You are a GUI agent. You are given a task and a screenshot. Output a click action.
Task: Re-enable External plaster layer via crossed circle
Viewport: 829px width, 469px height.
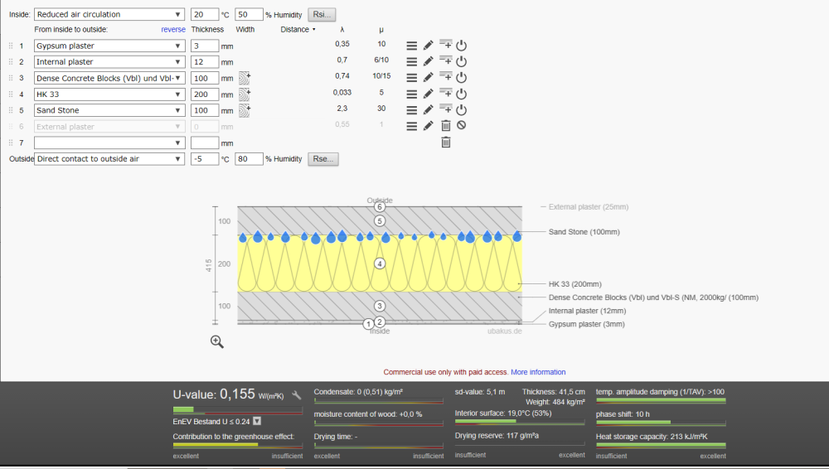pos(462,125)
